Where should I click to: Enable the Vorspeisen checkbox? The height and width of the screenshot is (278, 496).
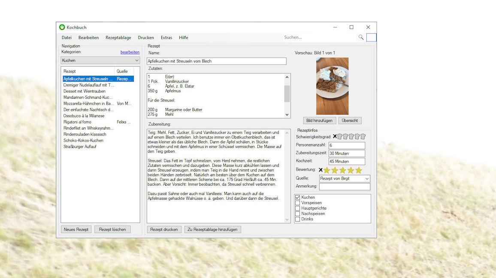[x=298, y=203]
